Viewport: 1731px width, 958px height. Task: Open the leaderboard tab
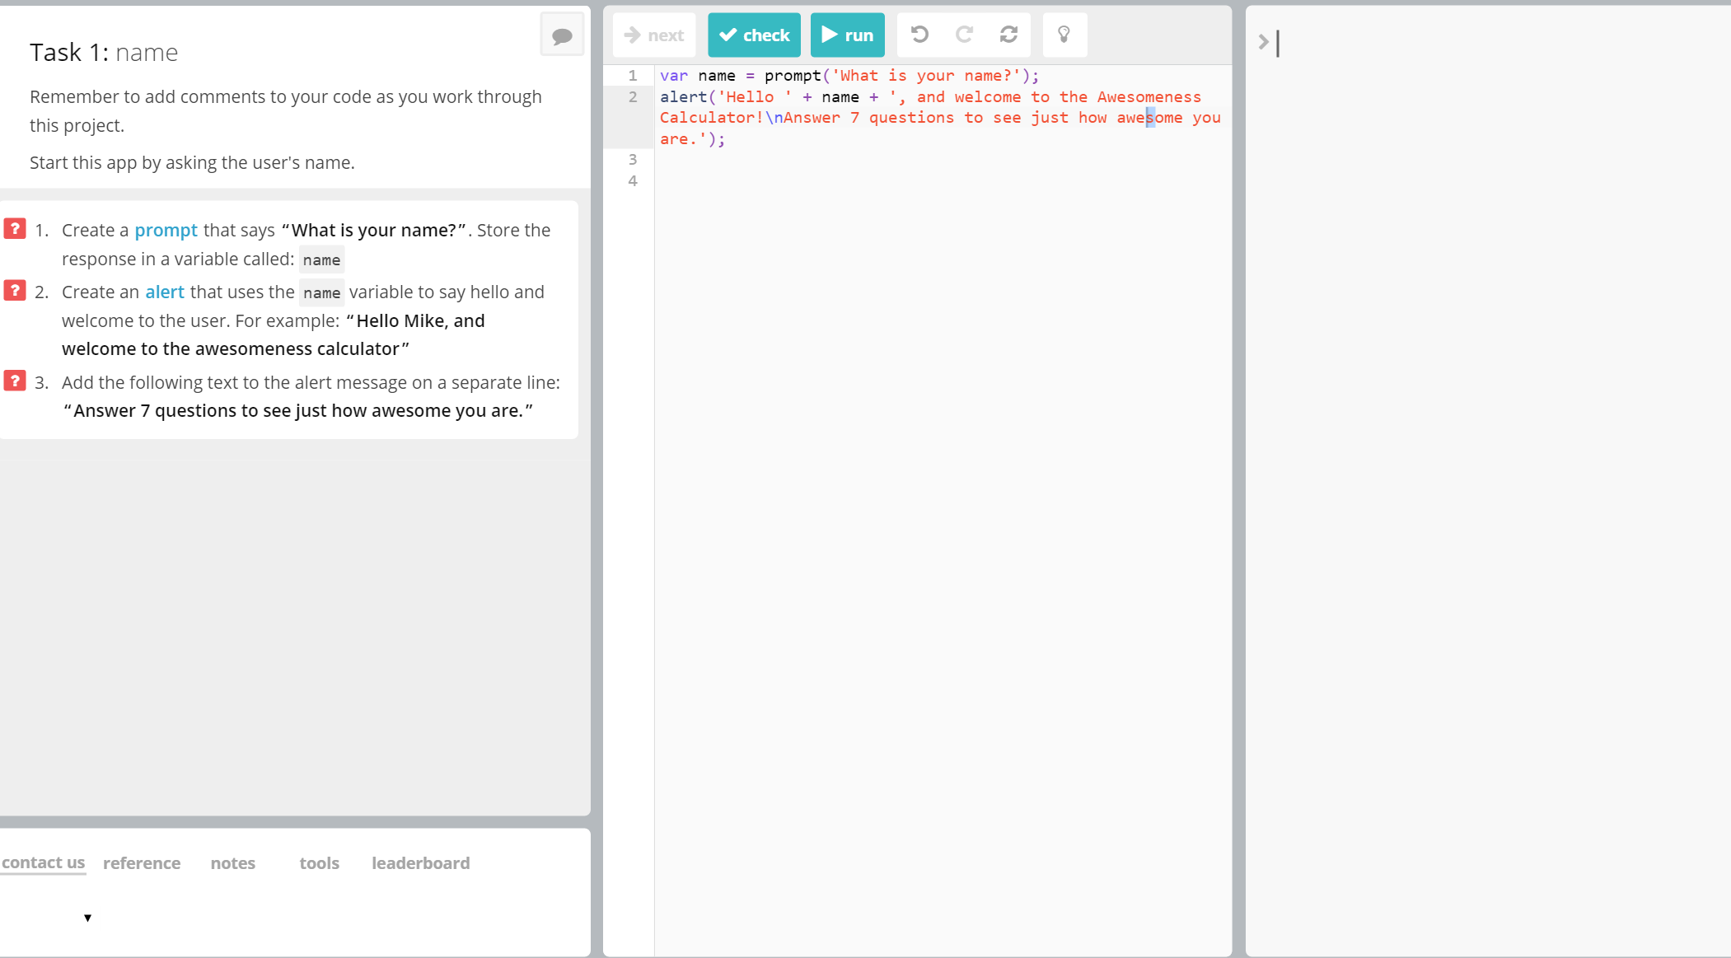pyautogui.click(x=420, y=863)
